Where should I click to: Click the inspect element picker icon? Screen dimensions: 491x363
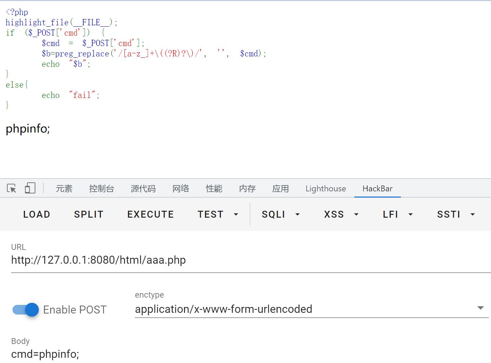tap(11, 188)
